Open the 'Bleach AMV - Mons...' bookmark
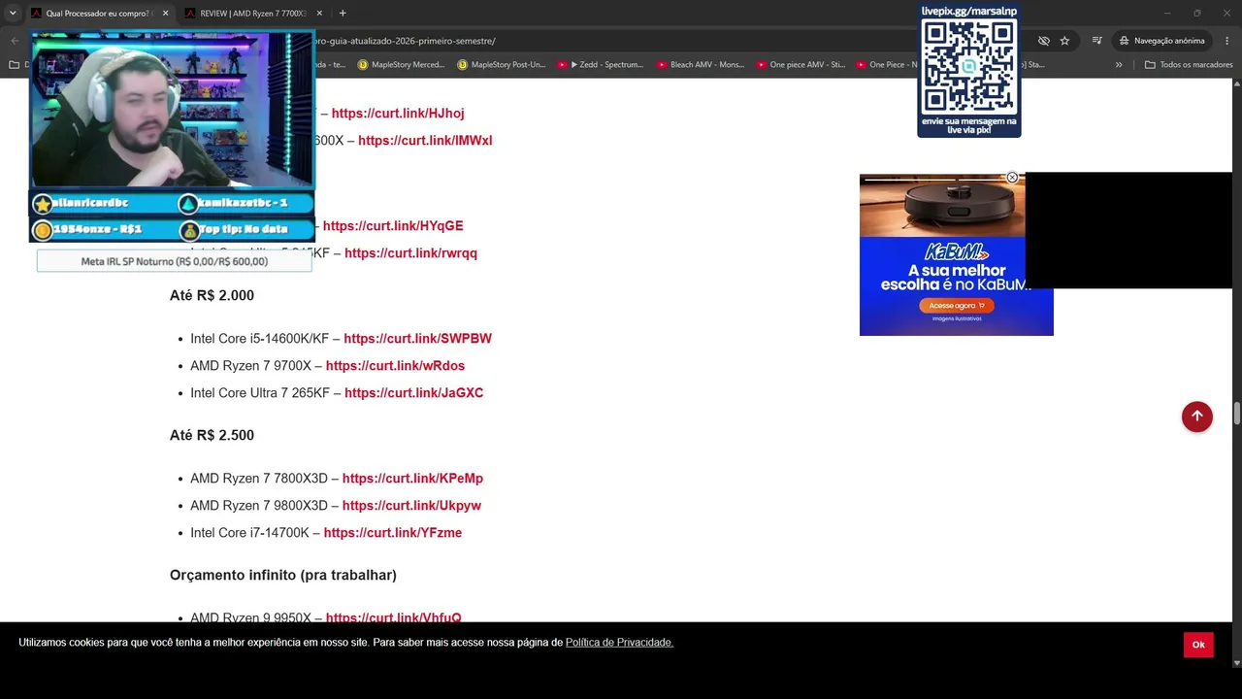The width and height of the screenshot is (1242, 699). [x=700, y=65]
